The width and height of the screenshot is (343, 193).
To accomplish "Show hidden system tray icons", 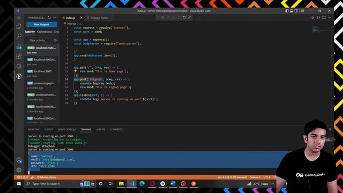I will 273,184.
